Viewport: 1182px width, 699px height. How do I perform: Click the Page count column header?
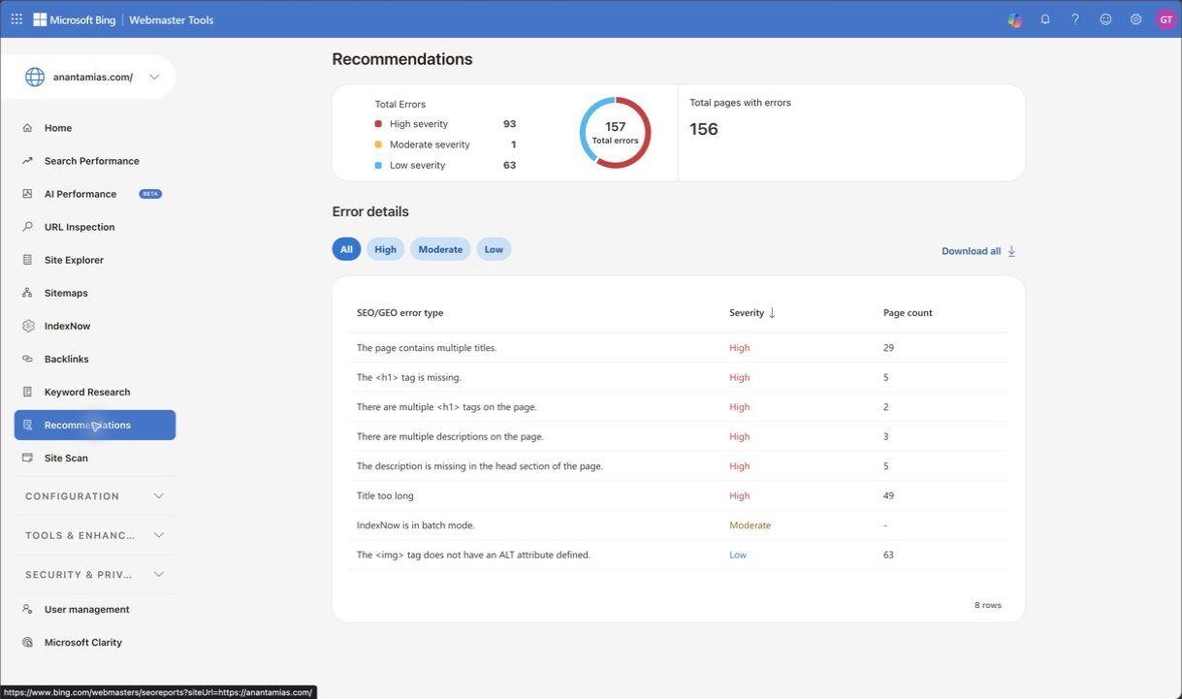[908, 313]
